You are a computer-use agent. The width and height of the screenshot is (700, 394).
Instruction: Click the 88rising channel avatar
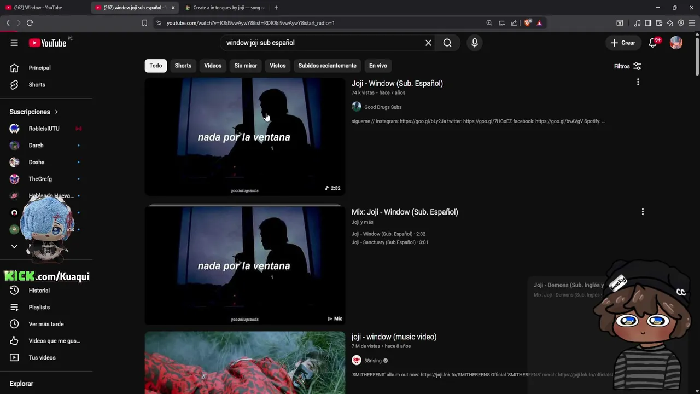click(357, 360)
